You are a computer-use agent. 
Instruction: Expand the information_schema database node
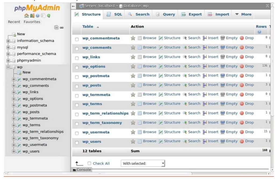[8, 41]
